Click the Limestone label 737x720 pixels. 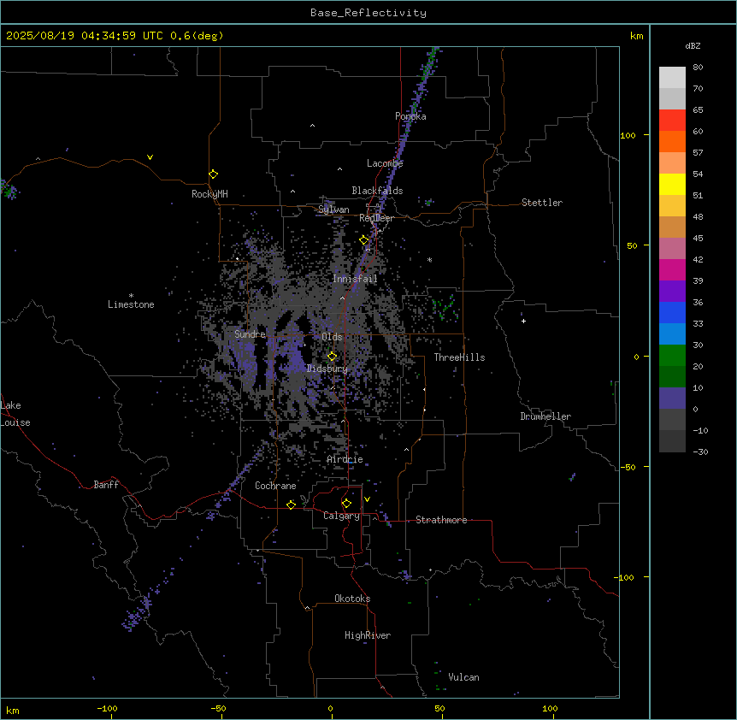point(131,304)
